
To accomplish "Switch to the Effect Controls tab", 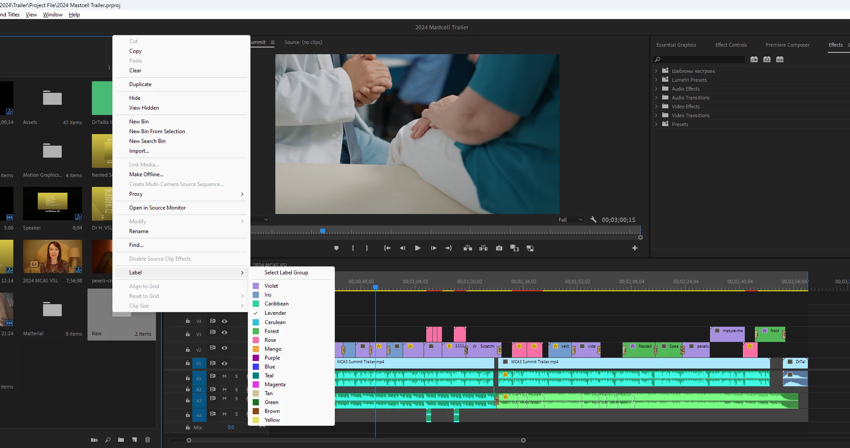I will 731,45.
